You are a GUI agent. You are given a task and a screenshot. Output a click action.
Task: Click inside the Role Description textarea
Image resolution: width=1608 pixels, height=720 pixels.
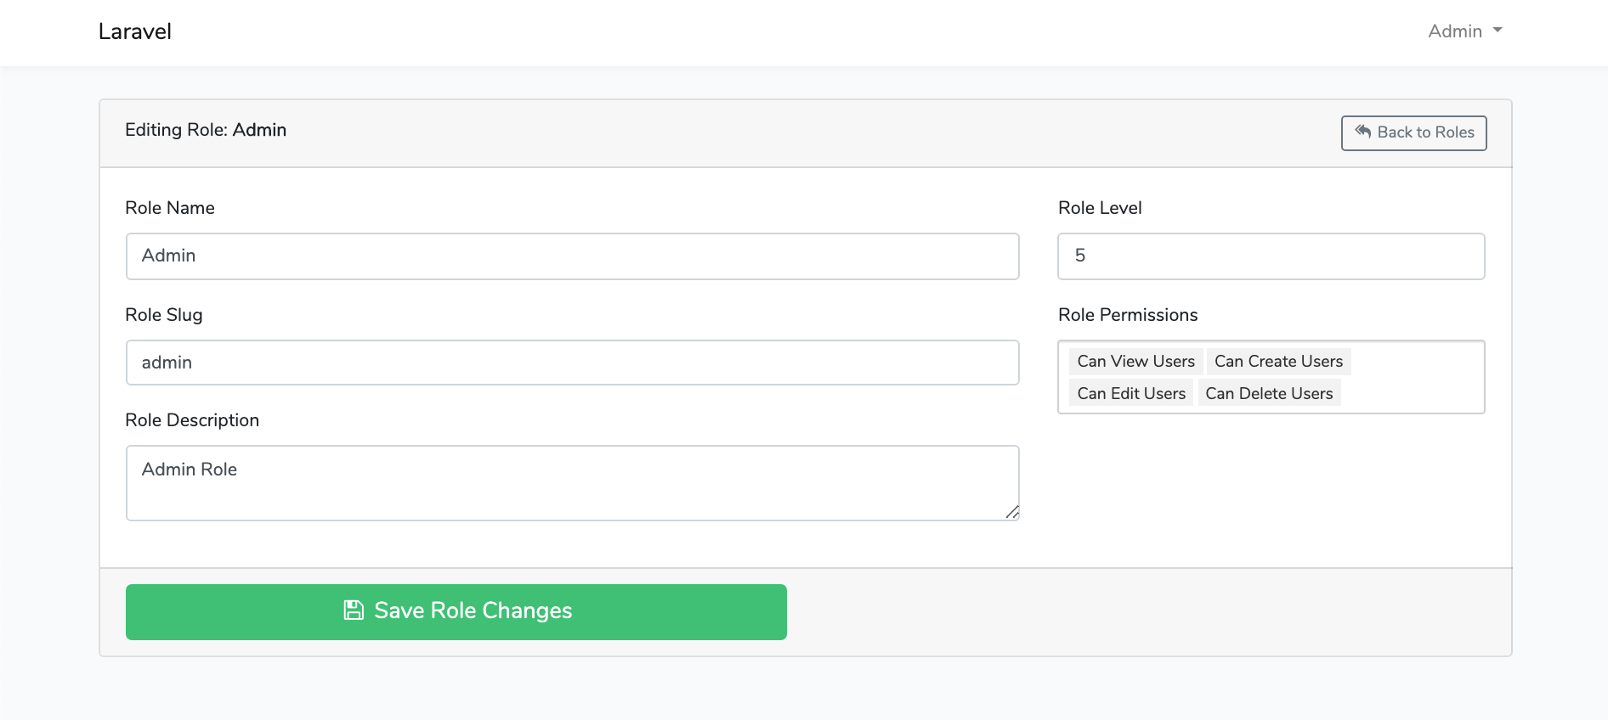[x=572, y=482]
